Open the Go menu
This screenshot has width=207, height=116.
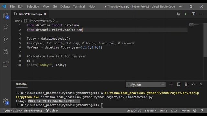(x=55, y=6)
